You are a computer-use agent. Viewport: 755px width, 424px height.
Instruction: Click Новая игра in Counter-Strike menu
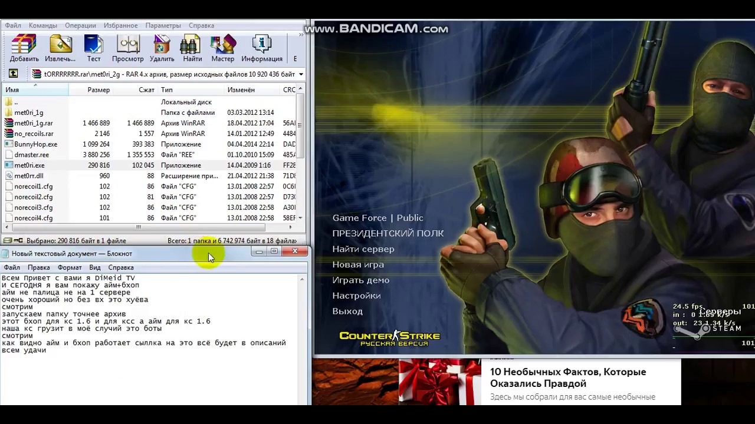[x=357, y=264]
